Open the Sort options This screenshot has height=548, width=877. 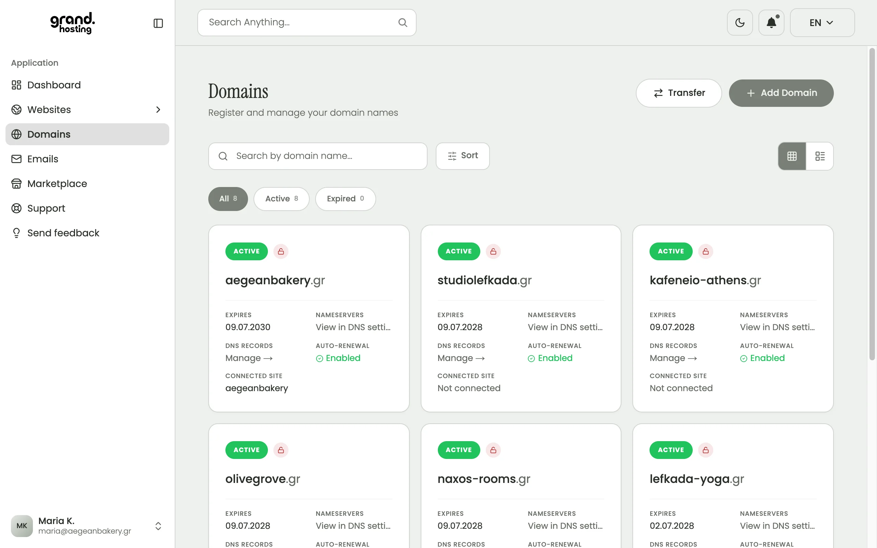pyautogui.click(x=462, y=156)
